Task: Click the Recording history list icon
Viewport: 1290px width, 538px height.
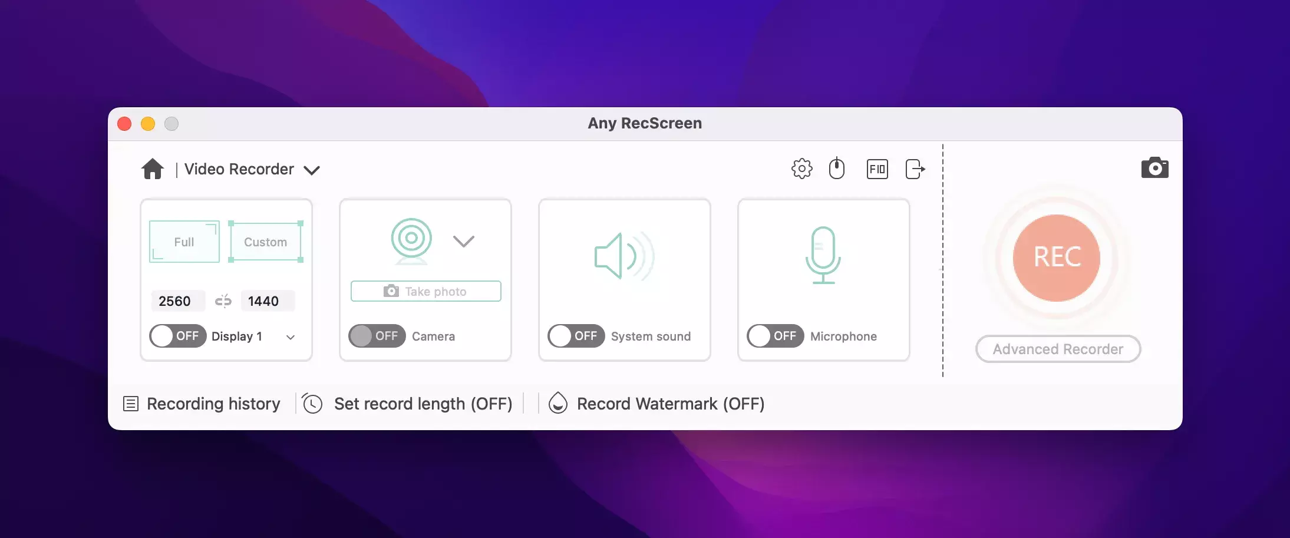Action: point(131,404)
